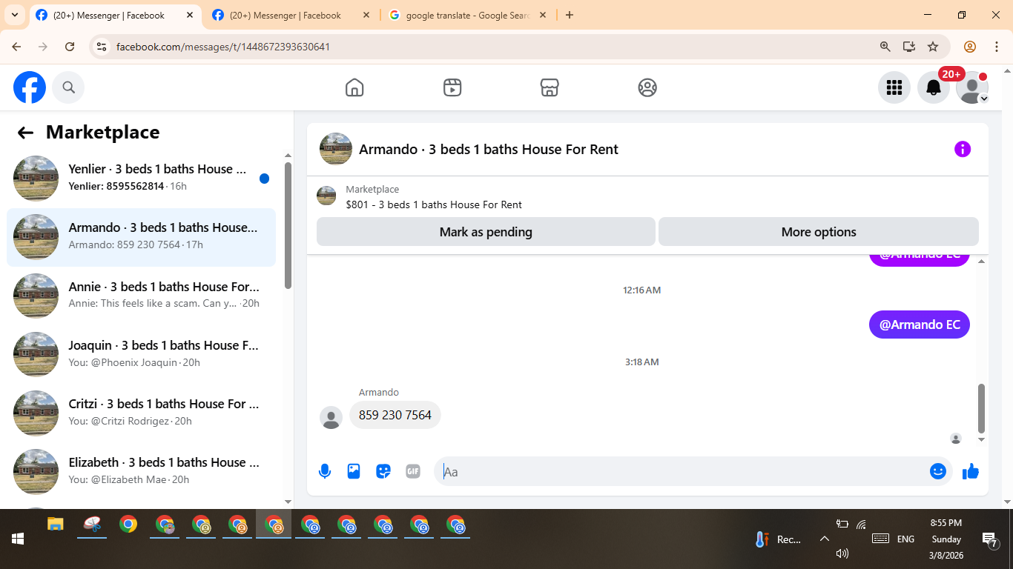This screenshot has height=569, width=1013.
Task: Go back with Marketplace arrow
Action: pyautogui.click(x=25, y=133)
